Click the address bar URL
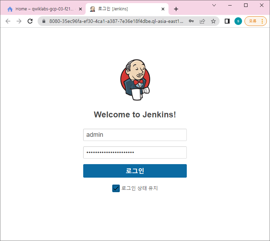 click(116, 21)
